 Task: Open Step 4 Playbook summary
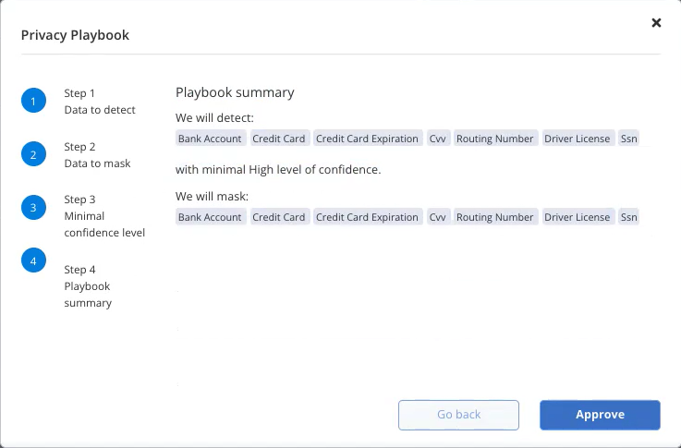point(88,286)
